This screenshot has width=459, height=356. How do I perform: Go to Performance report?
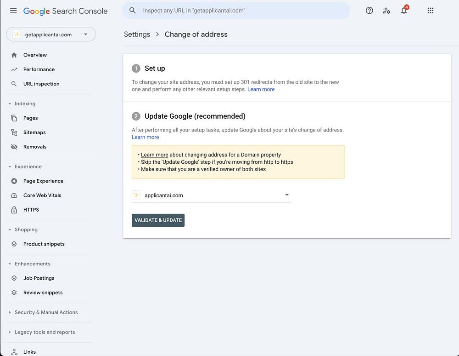coord(39,69)
